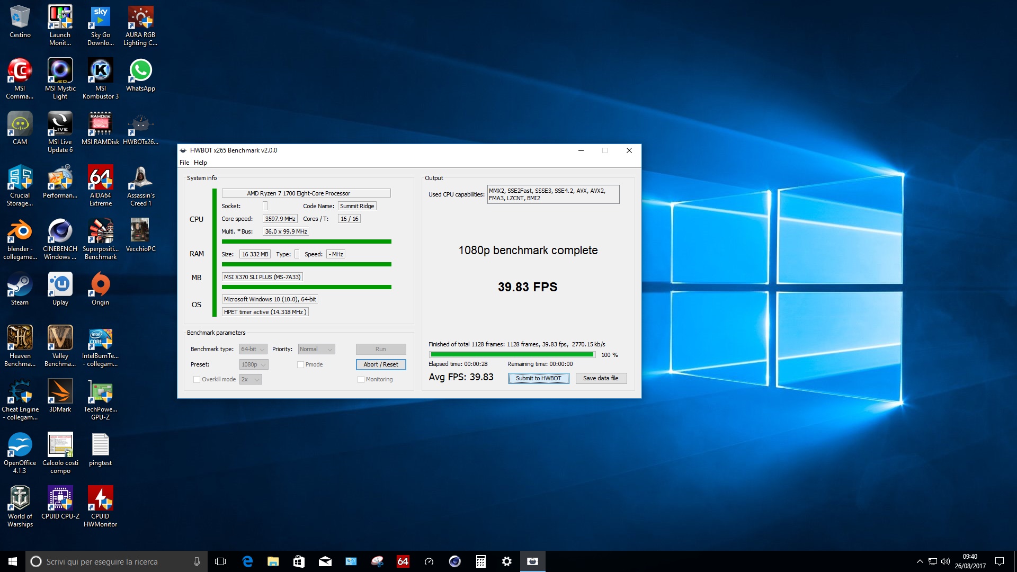Open File Explorer from the taskbar

[x=273, y=561]
